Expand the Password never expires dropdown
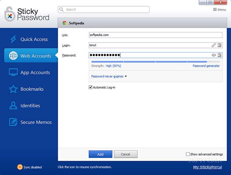 point(109,76)
